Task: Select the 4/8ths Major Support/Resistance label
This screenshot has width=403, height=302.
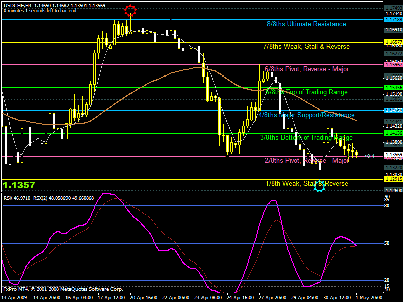Action: click(306, 115)
